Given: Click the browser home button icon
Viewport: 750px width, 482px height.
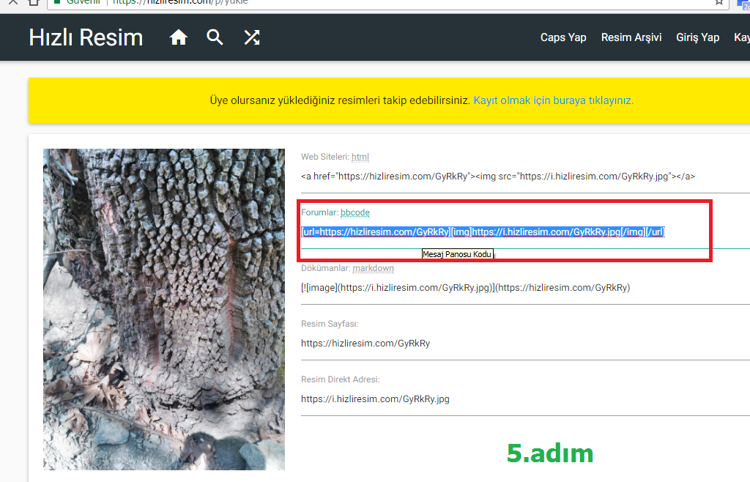Looking at the screenshot, I should 34,2.
